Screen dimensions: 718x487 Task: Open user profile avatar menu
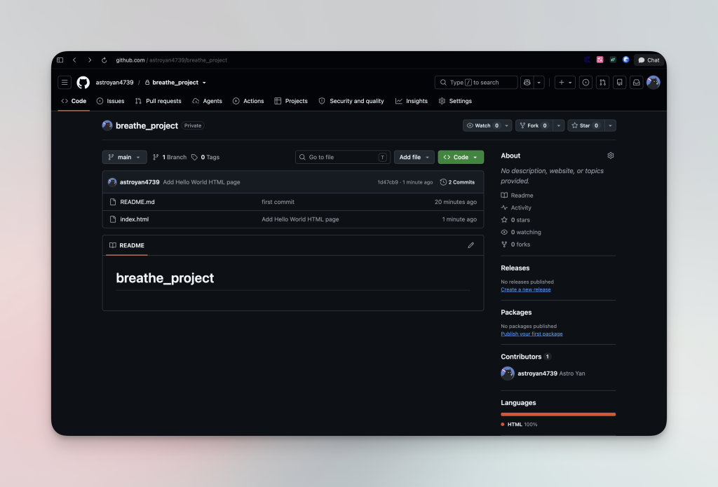point(653,83)
